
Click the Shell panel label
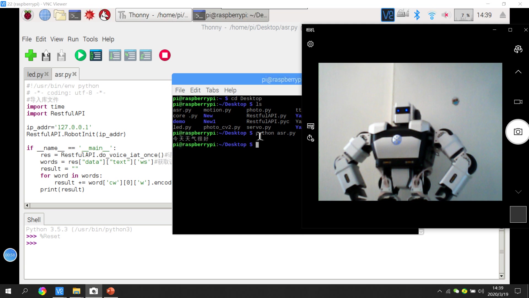[x=34, y=219]
